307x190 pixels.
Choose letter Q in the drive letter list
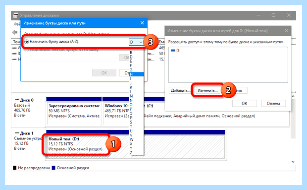coord(136,113)
